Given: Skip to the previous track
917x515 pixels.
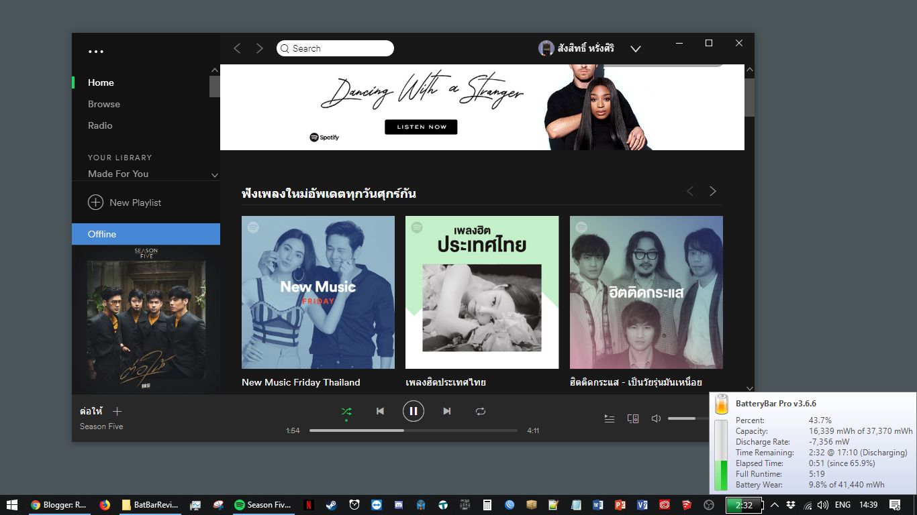Looking at the screenshot, I should point(380,411).
